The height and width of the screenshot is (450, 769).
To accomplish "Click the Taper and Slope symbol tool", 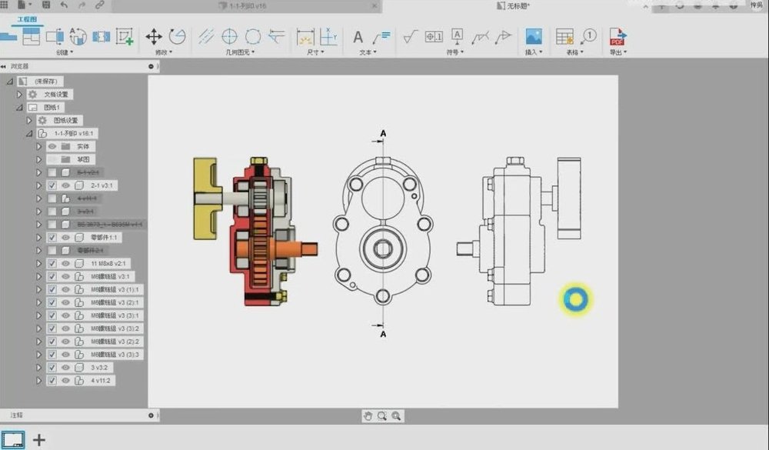I will point(503,36).
